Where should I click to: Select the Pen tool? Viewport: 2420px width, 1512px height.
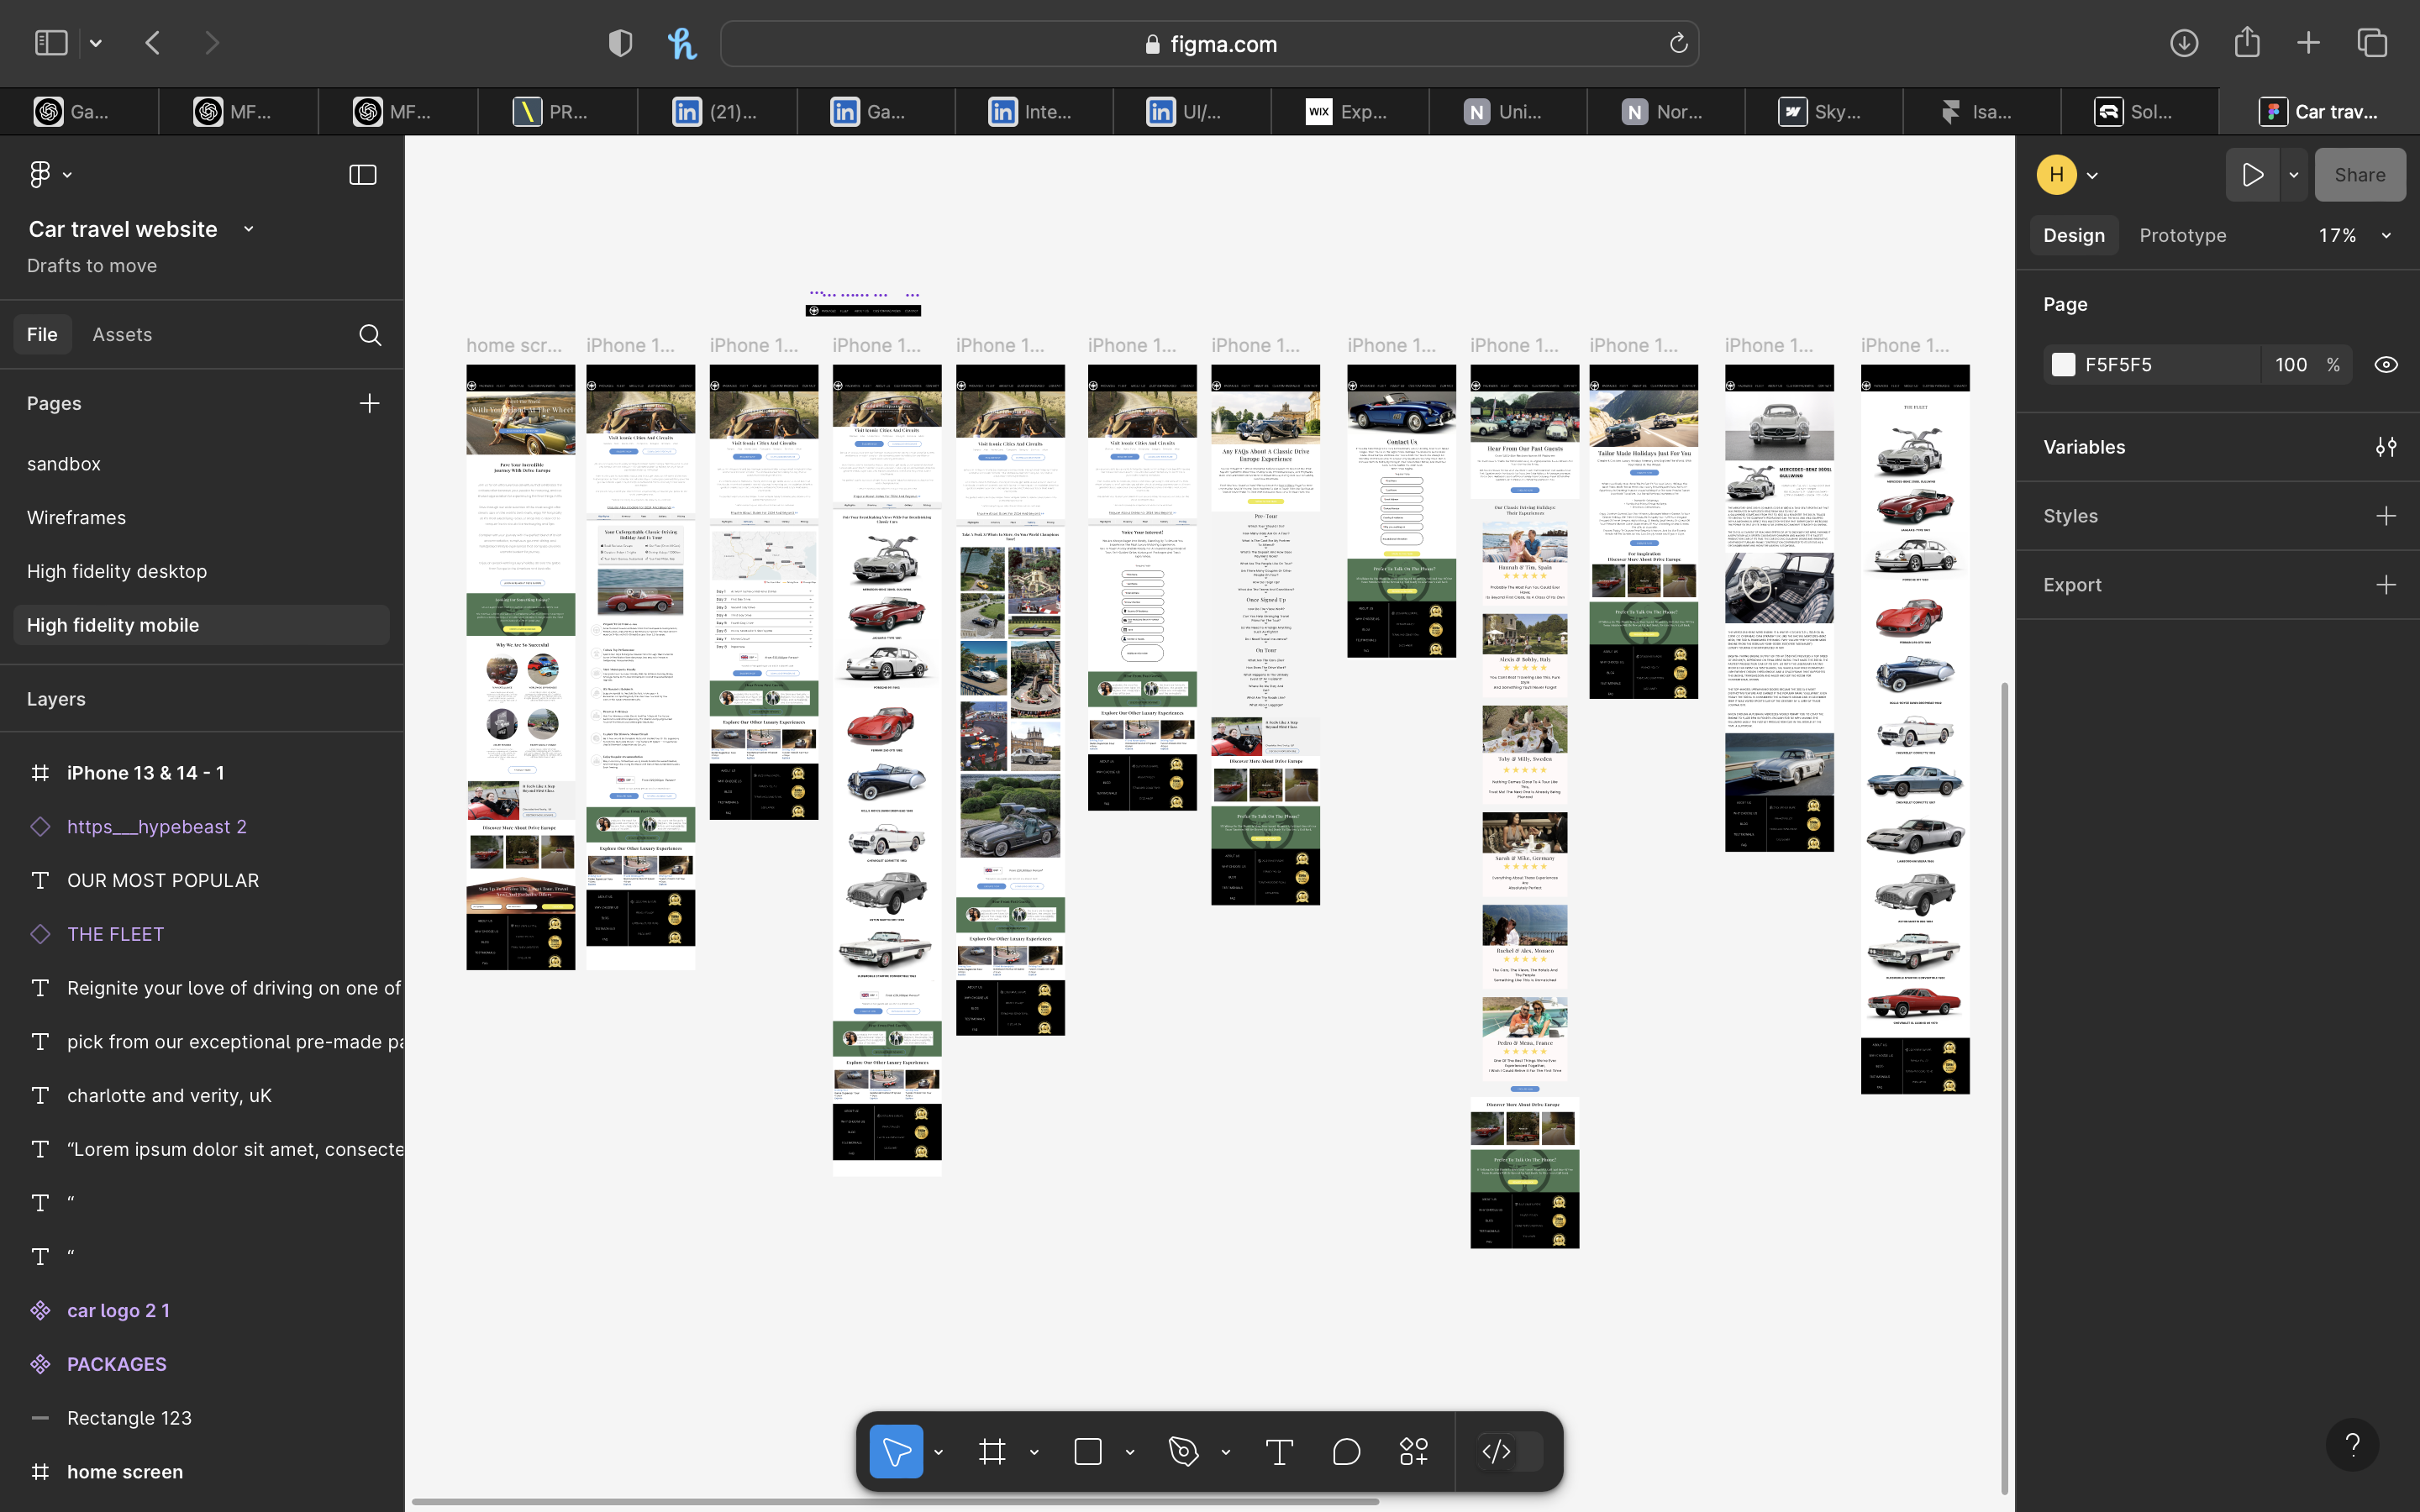click(1183, 1451)
